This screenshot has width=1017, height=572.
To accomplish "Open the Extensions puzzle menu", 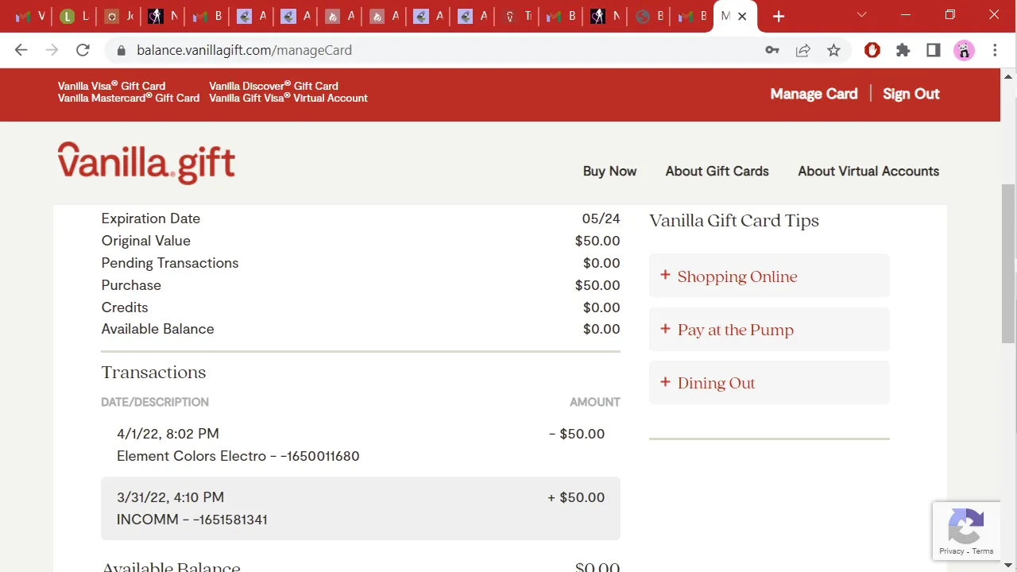I will pos(903,50).
